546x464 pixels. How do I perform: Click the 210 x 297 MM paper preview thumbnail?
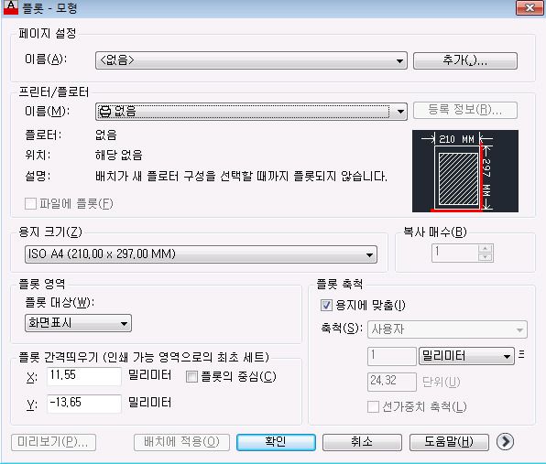(x=465, y=171)
